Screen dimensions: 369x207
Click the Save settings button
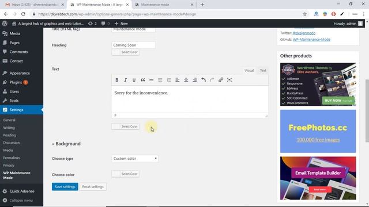[65, 187]
